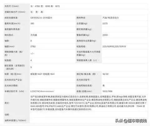
Task: Click the 方向盘 steering type value
Action: (x=34, y=35)
